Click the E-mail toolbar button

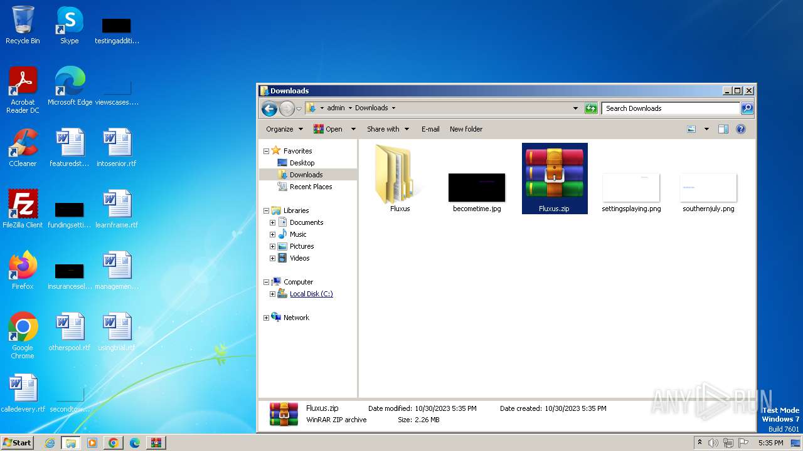coord(430,129)
